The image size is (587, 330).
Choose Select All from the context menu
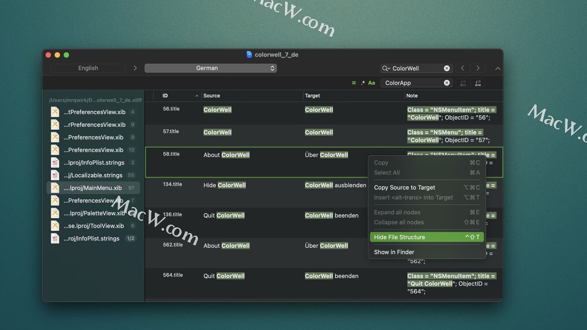(427, 173)
